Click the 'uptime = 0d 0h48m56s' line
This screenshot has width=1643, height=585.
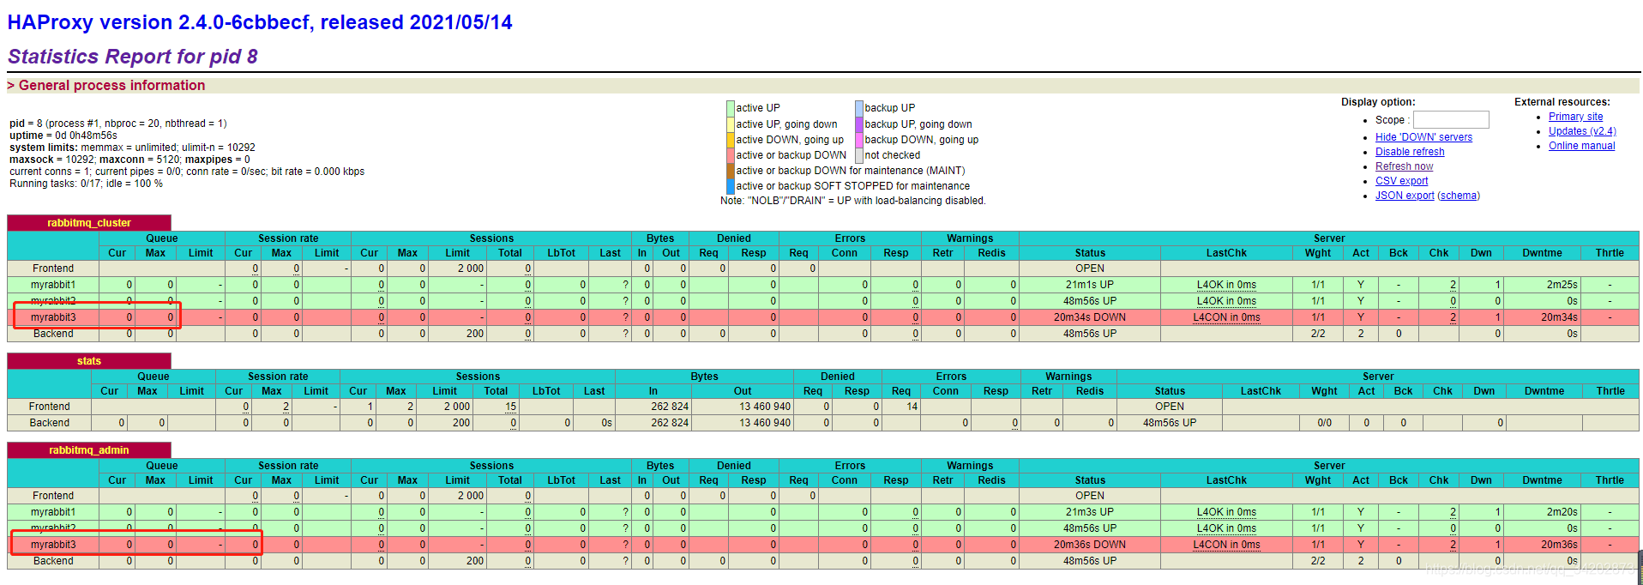pyautogui.click(x=63, y=136)
